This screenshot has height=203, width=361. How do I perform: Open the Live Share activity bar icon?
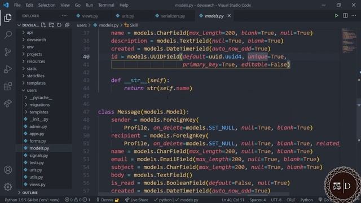click(7, 103)
